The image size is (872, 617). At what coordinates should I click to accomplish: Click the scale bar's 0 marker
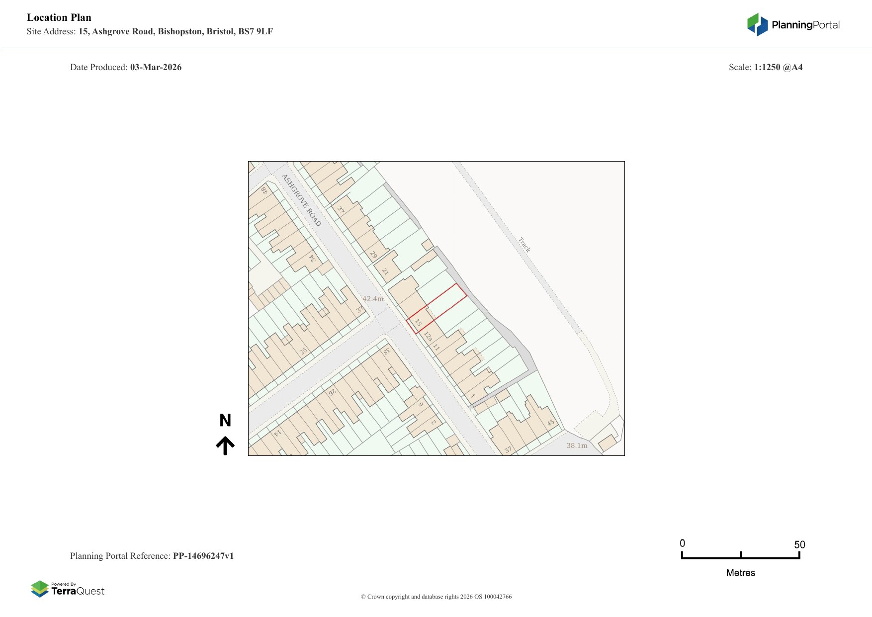[682, 543]
